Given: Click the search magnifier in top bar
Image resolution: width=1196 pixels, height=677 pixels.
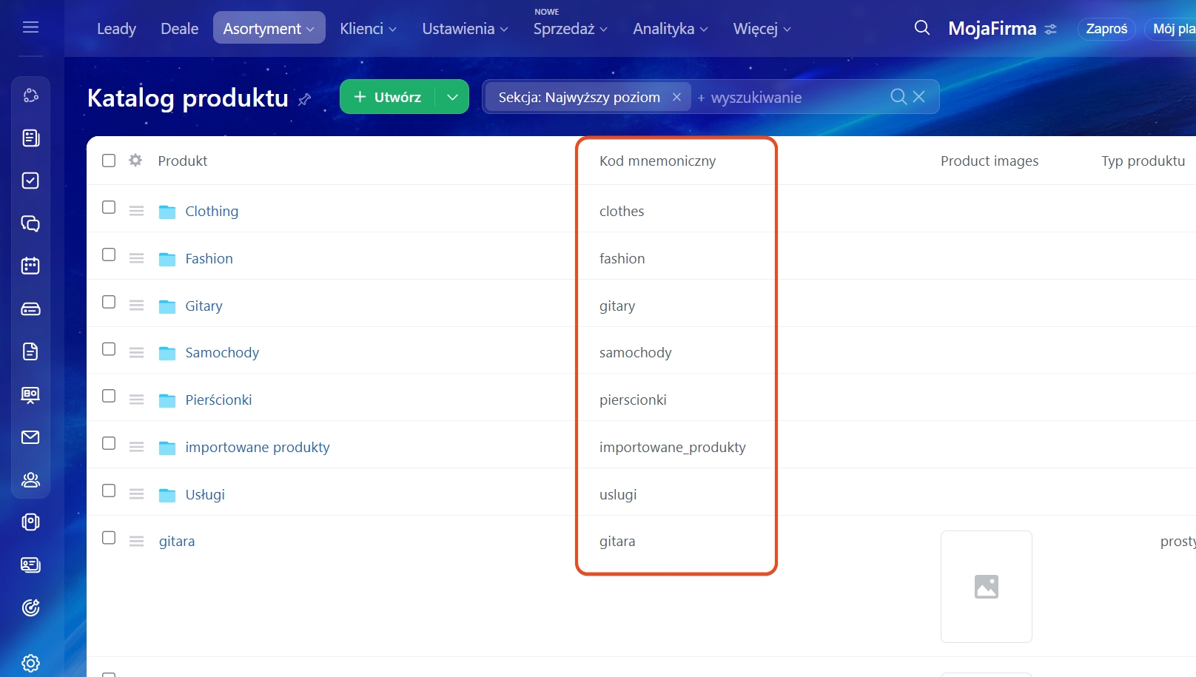Looking at the screenshot, I should 921,28.
